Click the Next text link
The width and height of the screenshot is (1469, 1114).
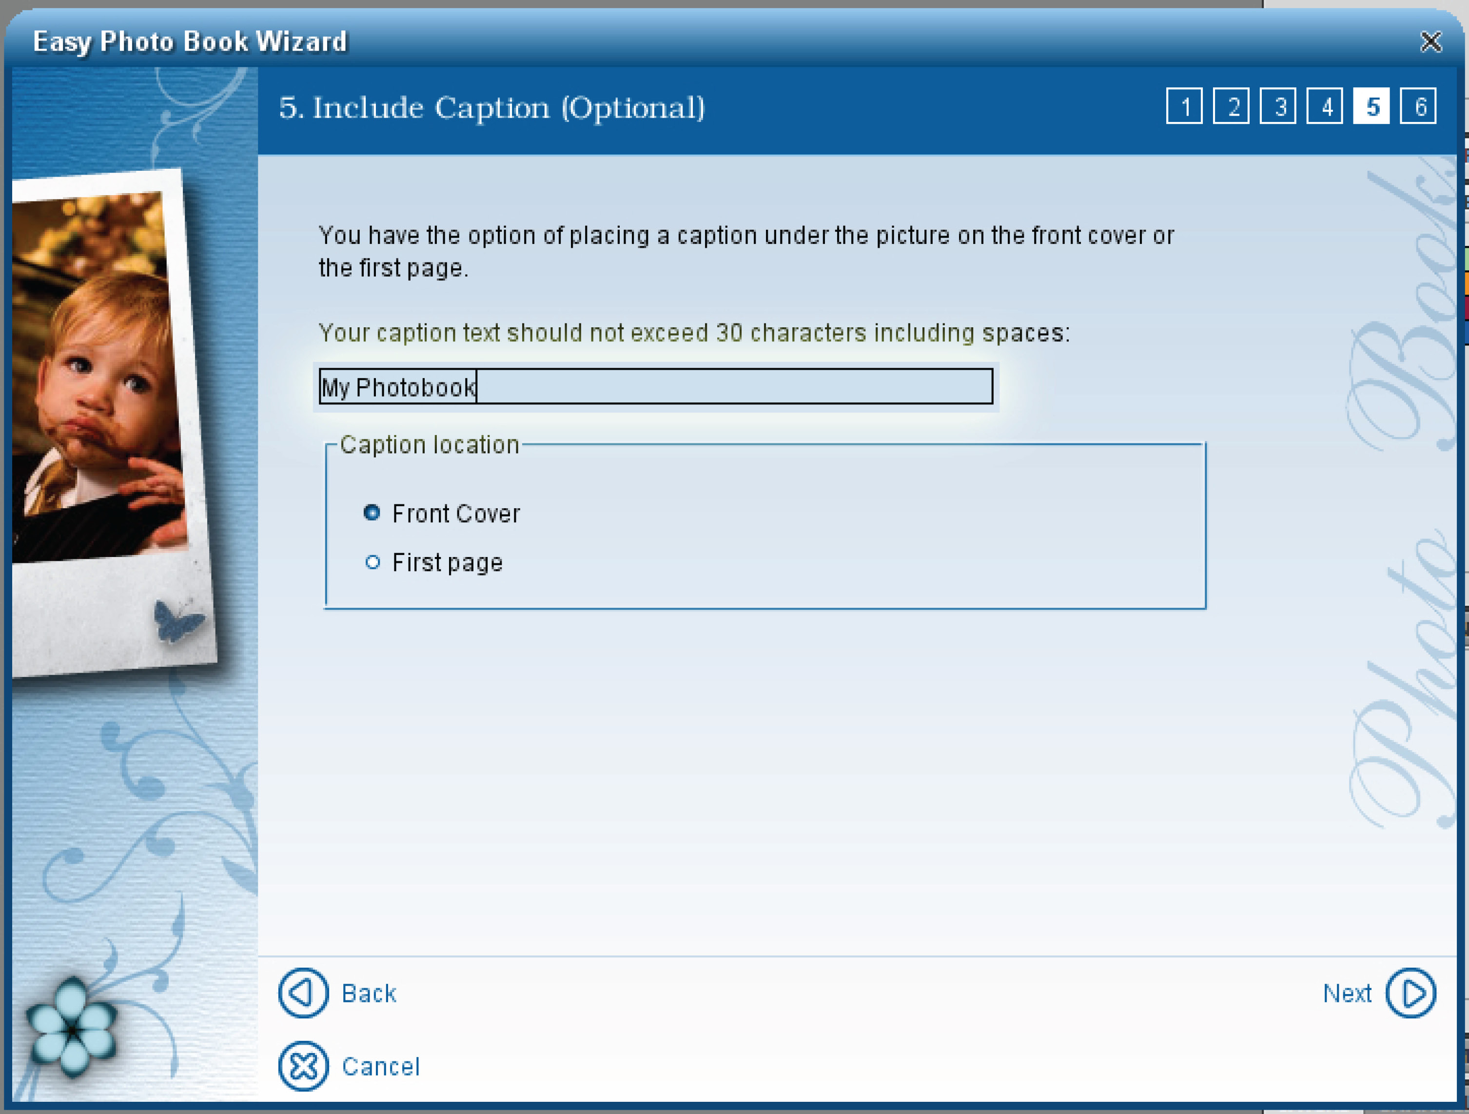[1347, 994]
